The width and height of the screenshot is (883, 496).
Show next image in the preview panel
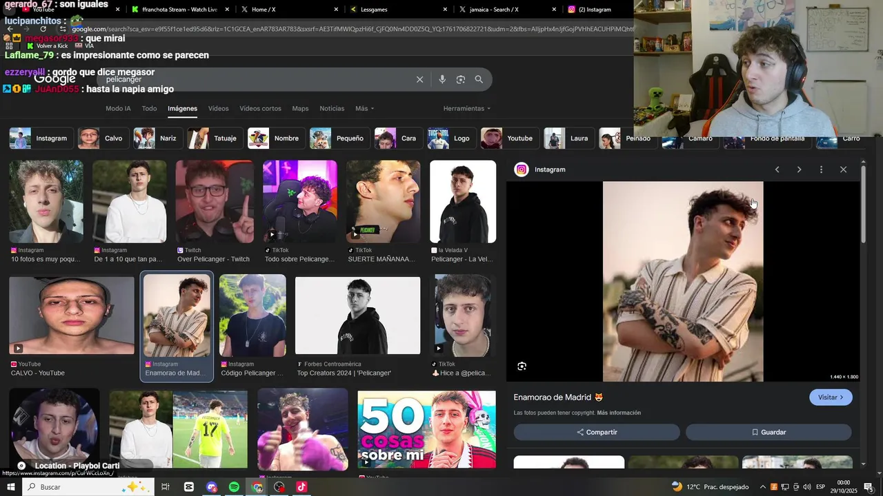(x=799, y=169)
